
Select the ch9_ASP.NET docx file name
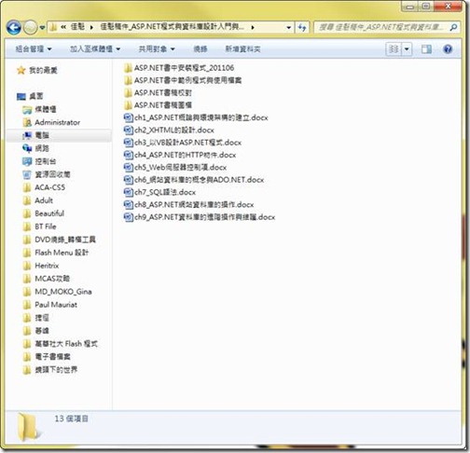[205, 217]
